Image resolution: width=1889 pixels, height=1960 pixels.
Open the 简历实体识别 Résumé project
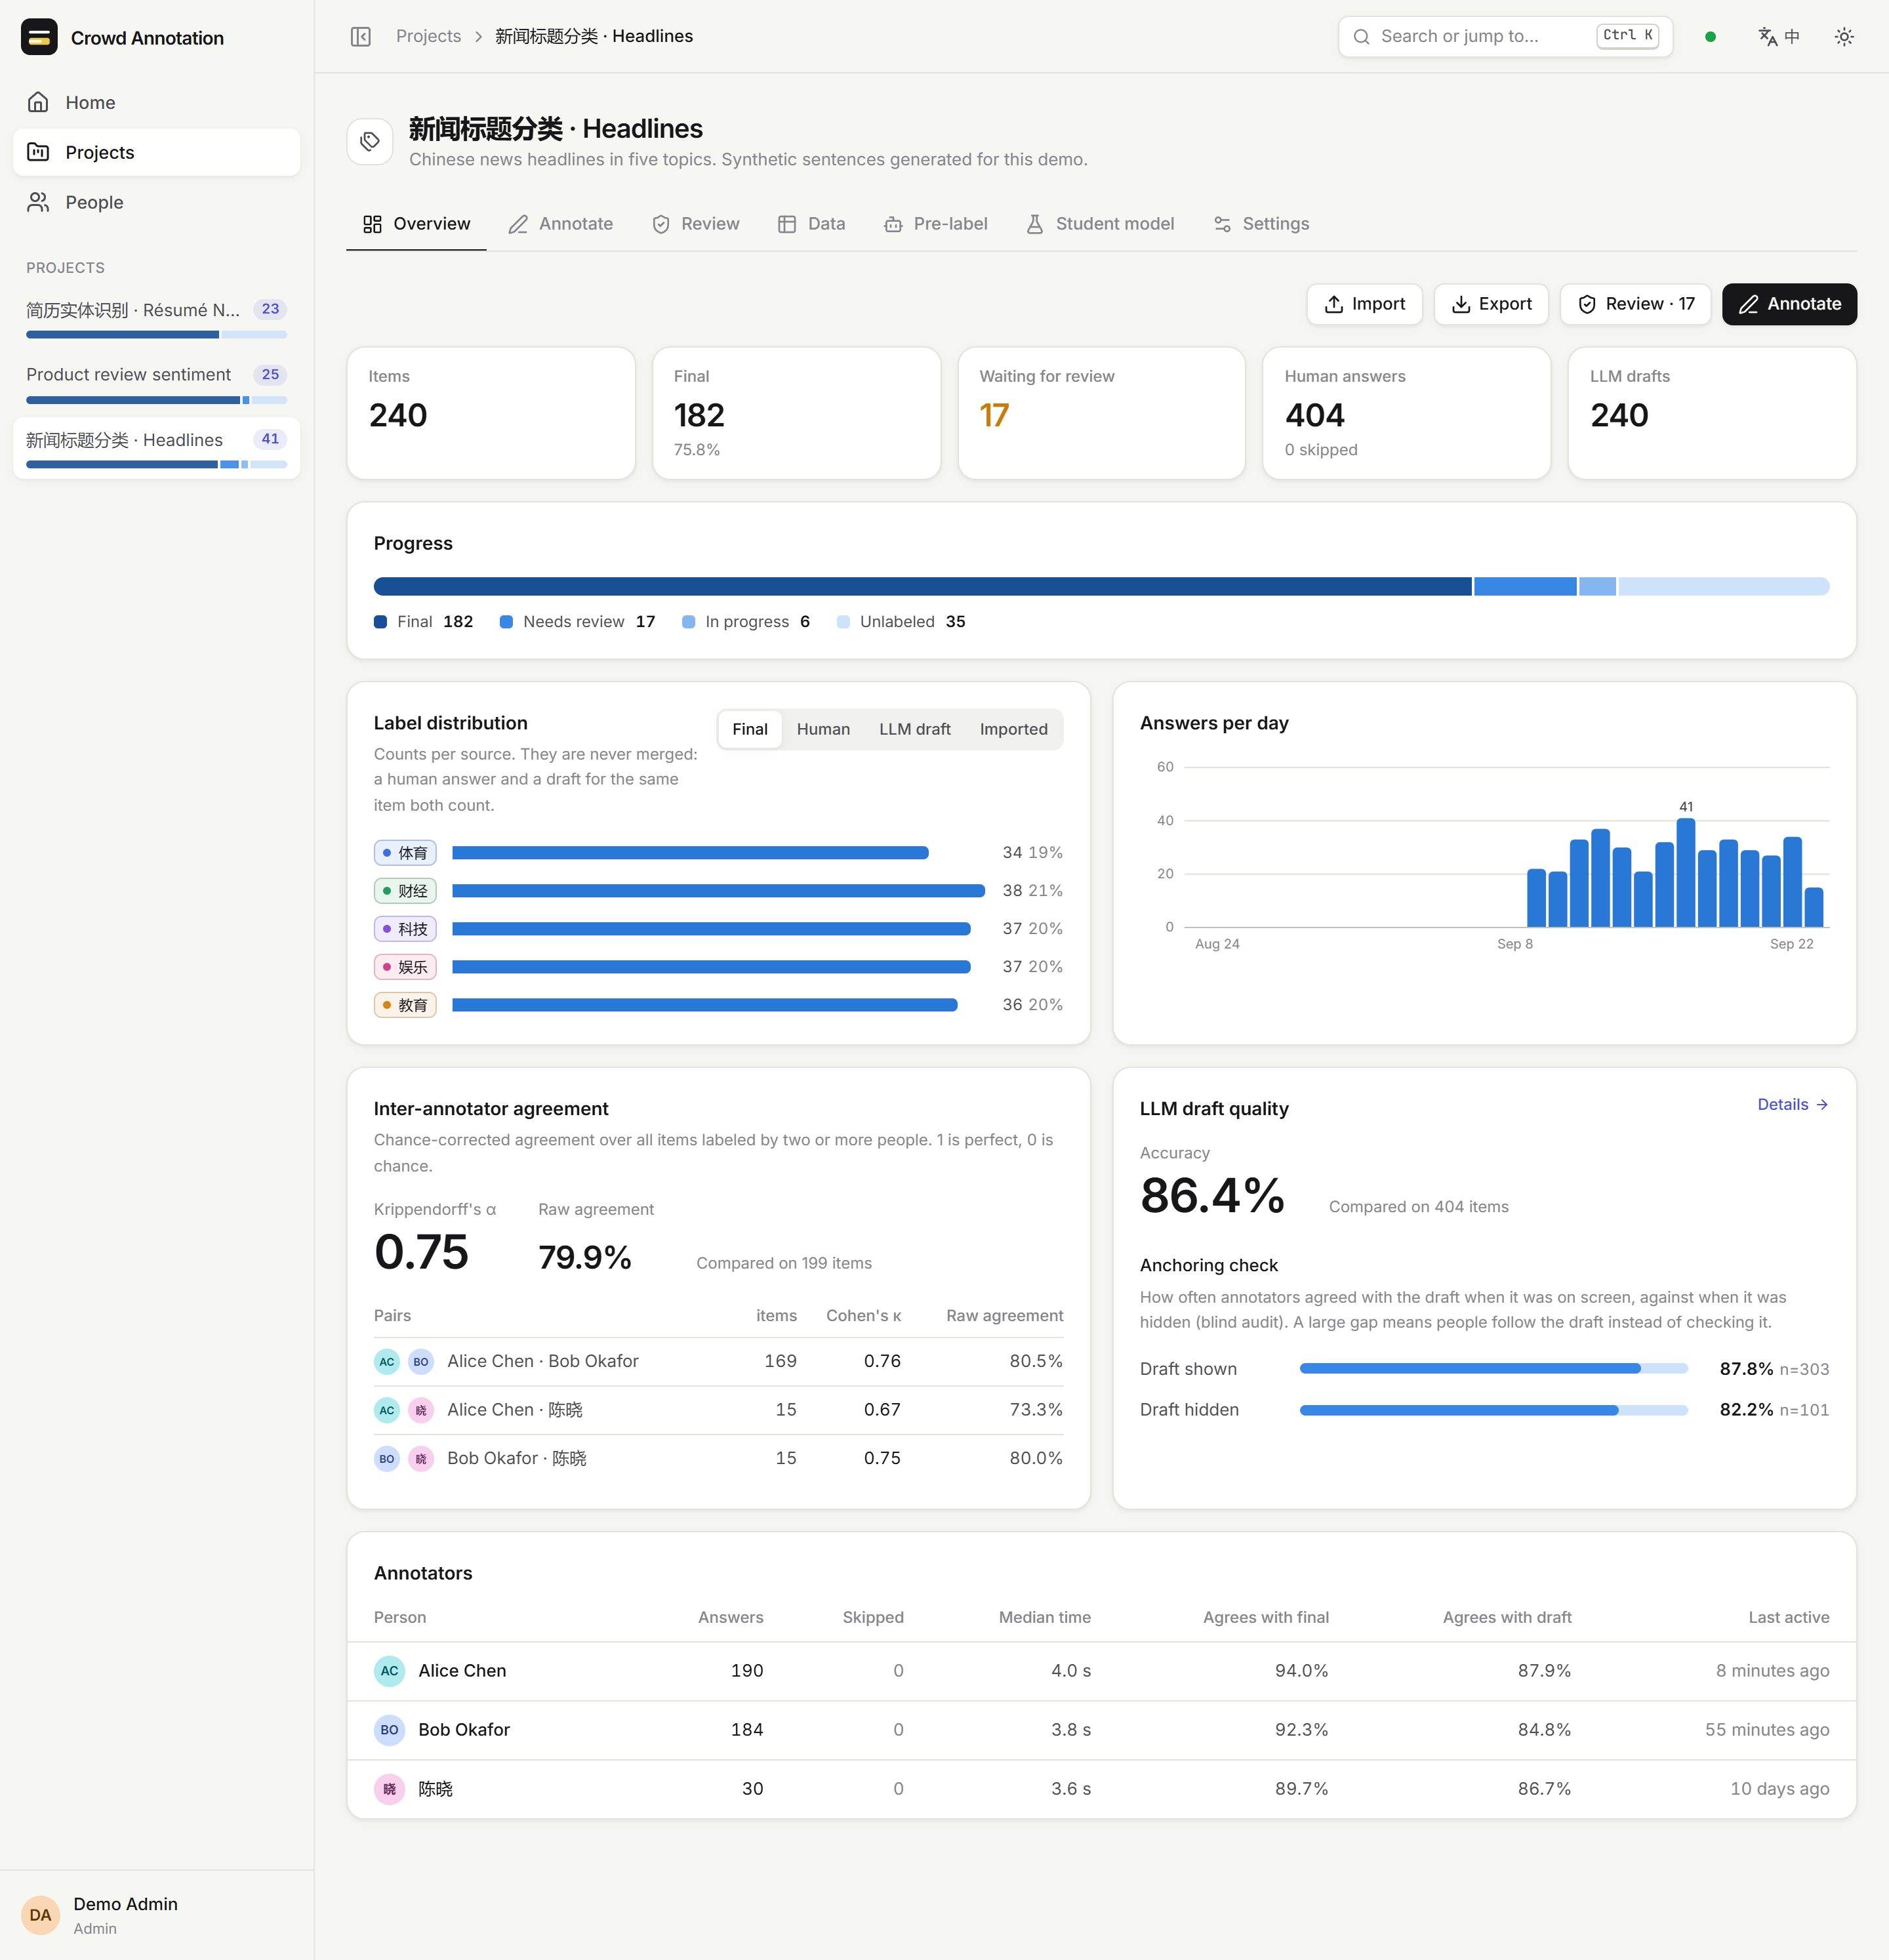(157, 320)
